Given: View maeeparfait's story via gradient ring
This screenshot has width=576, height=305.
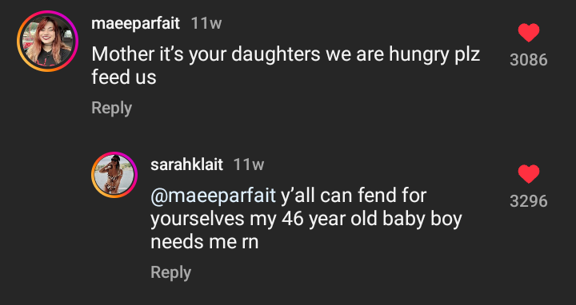Looking at the screenshot, I should (x=47, y=41).
